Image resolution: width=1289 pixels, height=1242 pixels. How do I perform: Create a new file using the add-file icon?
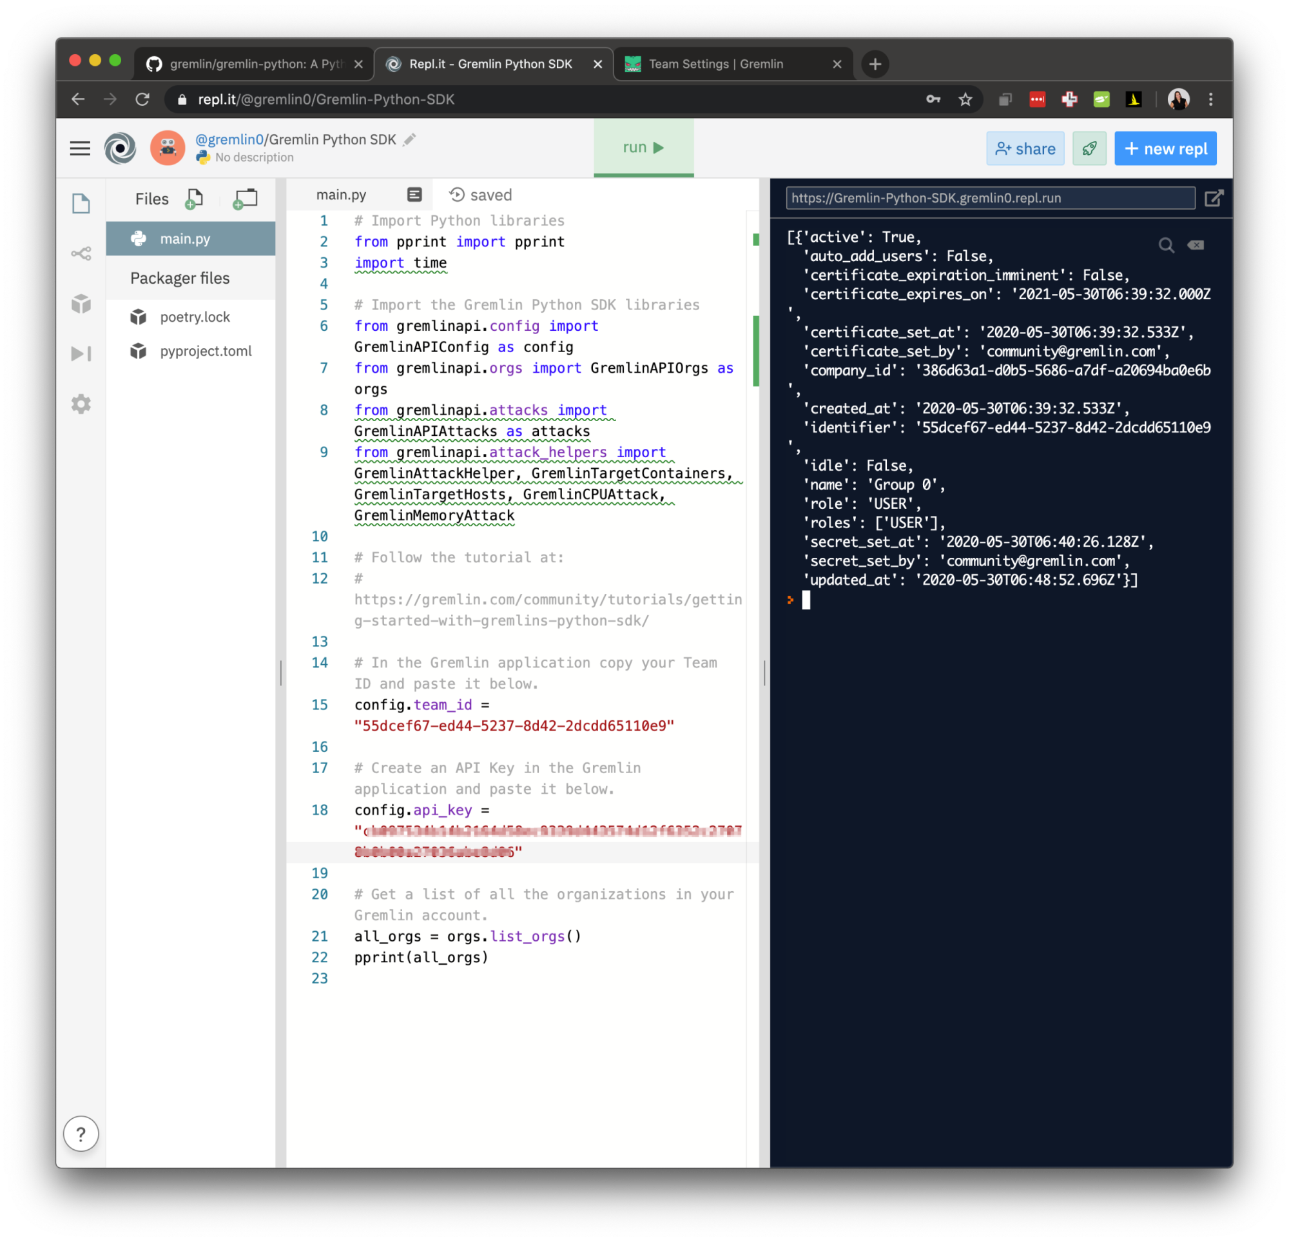coord(194,199)
